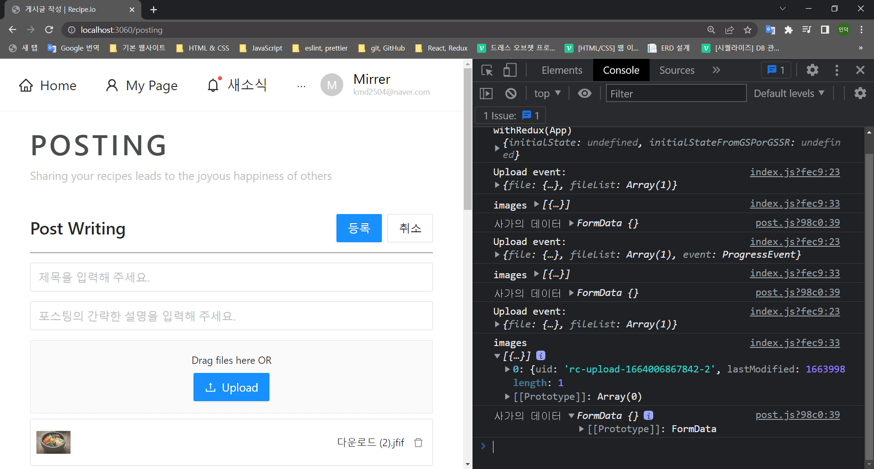874x469 pixels.
Task: Open DevTools settings gear
Action: (x=813, y=70)
